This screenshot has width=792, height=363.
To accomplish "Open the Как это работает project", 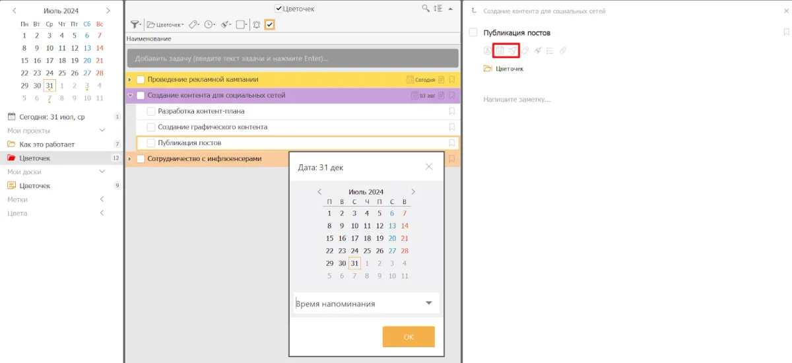I will [47, 144].
